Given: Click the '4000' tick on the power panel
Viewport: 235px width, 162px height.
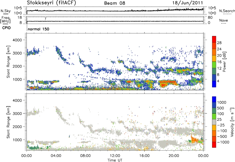Looking at the screenshot, I should click(x=17, y=40).
